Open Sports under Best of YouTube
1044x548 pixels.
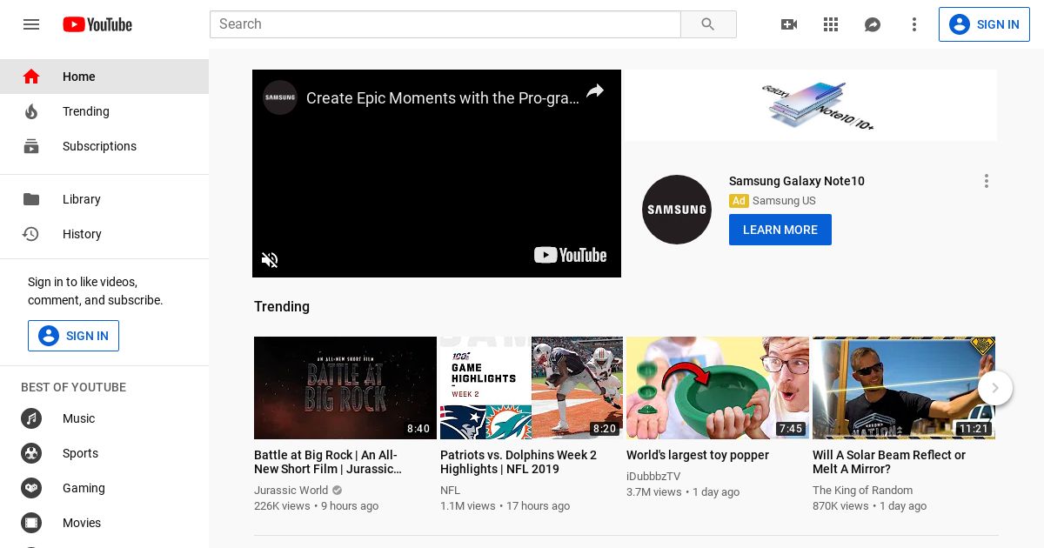pos(104,453)
